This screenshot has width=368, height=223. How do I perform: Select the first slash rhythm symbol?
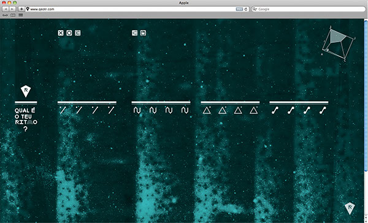[x=63, y=110]
